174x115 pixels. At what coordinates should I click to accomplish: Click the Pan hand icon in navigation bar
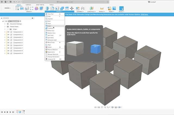[x=102, y=107]
